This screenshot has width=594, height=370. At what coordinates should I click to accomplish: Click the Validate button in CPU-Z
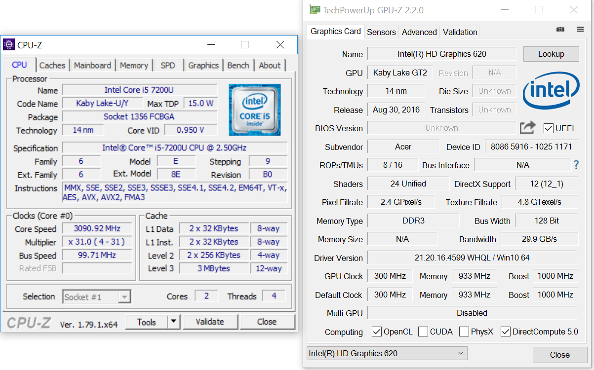210,322
